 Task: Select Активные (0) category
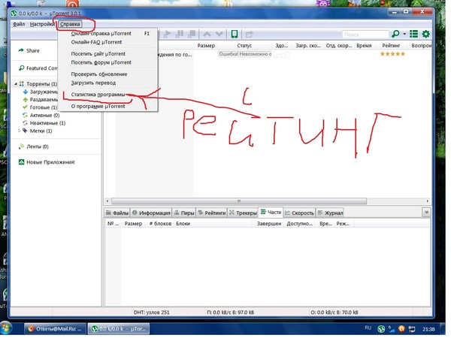click(x=44, y=115)
